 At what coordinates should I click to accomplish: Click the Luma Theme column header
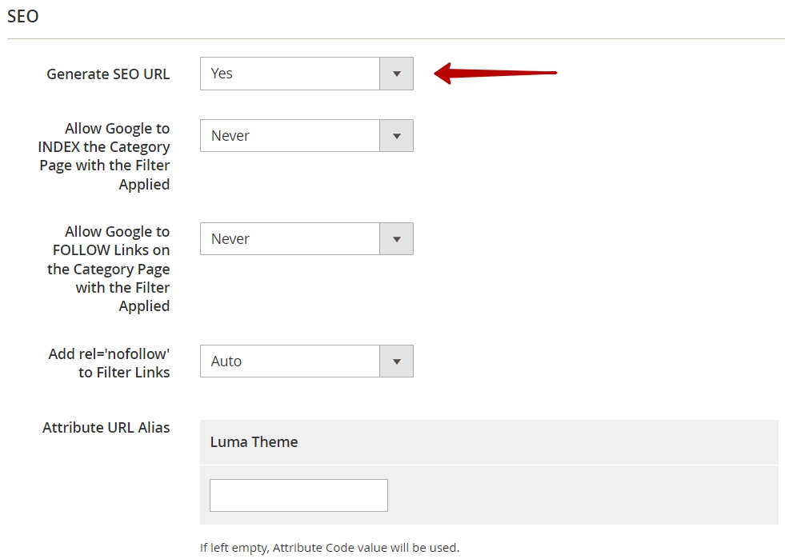point(254,442)
